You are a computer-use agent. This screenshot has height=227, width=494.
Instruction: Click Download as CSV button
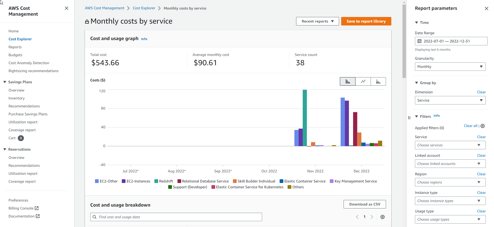pyautogui.click(x=365, y=204)
